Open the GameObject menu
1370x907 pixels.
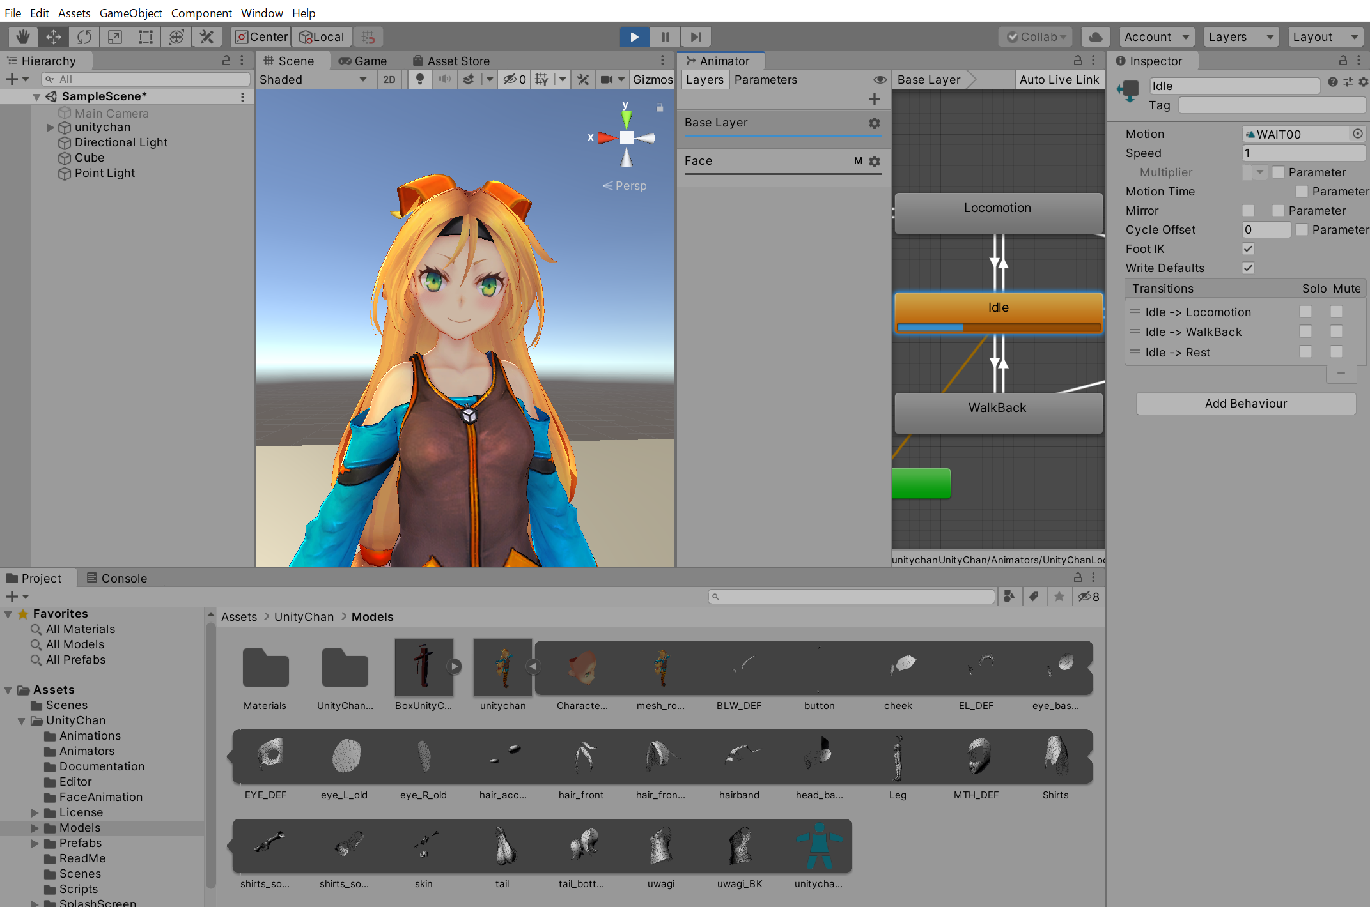pos(130,13)
